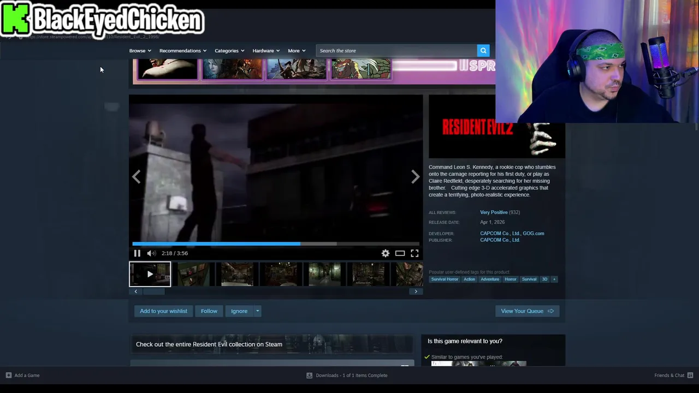Image resolution: width=699 pixels, height=393 pixels.
Task: Click the plus button to add tags
Action: [x=554, y=279]
